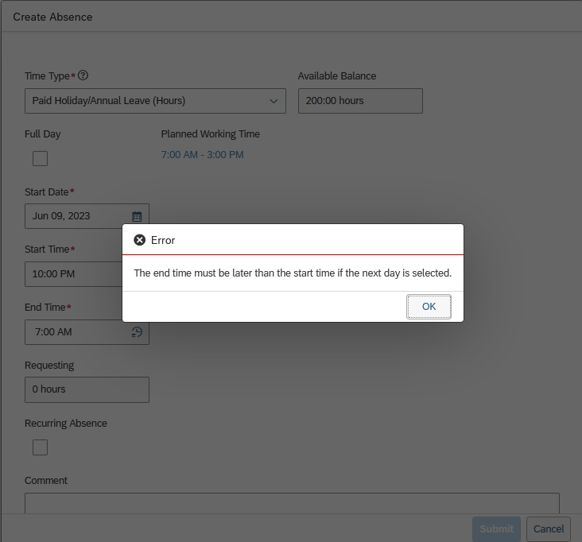Click the Cancel button
Screen dimensions: 582x542
click(549, 529)
